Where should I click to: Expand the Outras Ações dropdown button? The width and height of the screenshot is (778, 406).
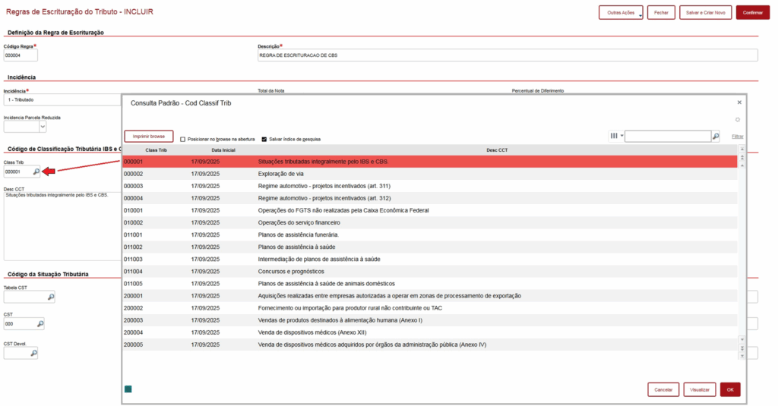coord(621,12)
